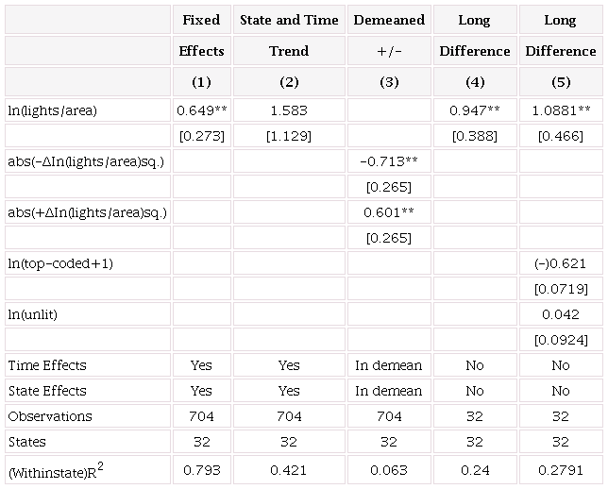The image size is (608, 489).
Task: Select the 0.601** coefficient cell
Action: 389,212
